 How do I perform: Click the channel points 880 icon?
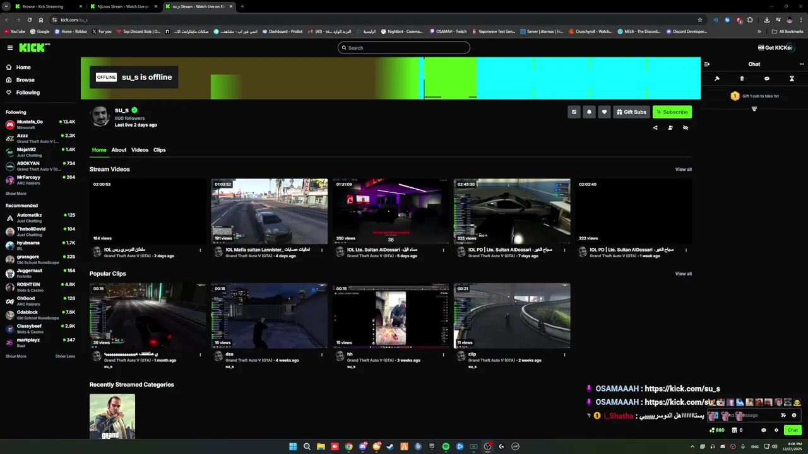click(717, 430)
